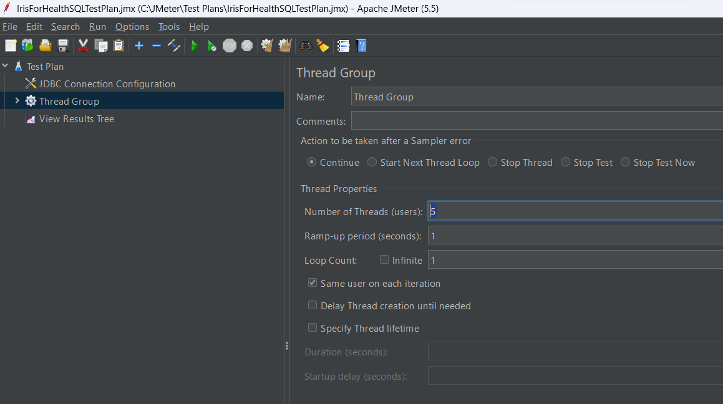Select View Results Tree in tree
The image size is (723, 404).
[76, 118]
